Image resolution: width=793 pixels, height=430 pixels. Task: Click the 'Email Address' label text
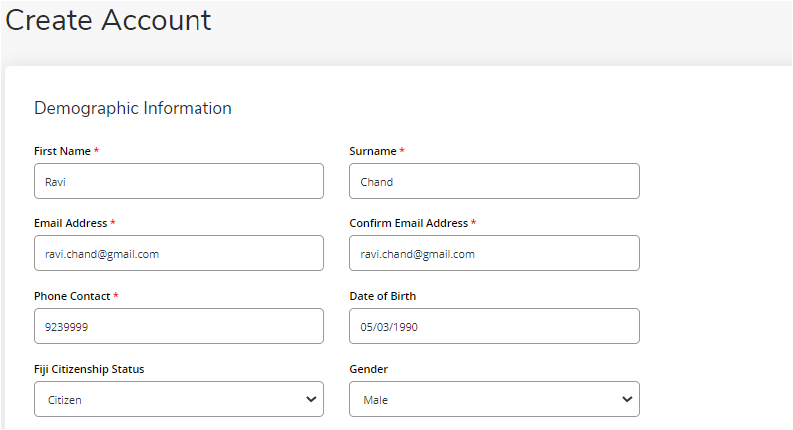coord(70,223)
